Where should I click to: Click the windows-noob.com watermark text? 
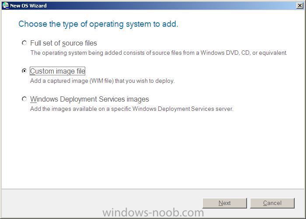click(x=153, y=212)
